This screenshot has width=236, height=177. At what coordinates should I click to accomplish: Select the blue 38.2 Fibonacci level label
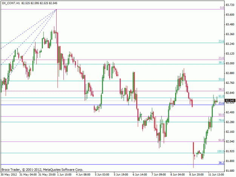click(x=221, y=163)
